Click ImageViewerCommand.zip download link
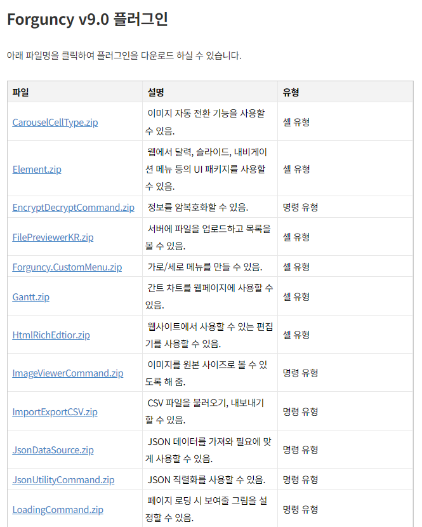Screen dimensions: 422x527 click(68, 373)
